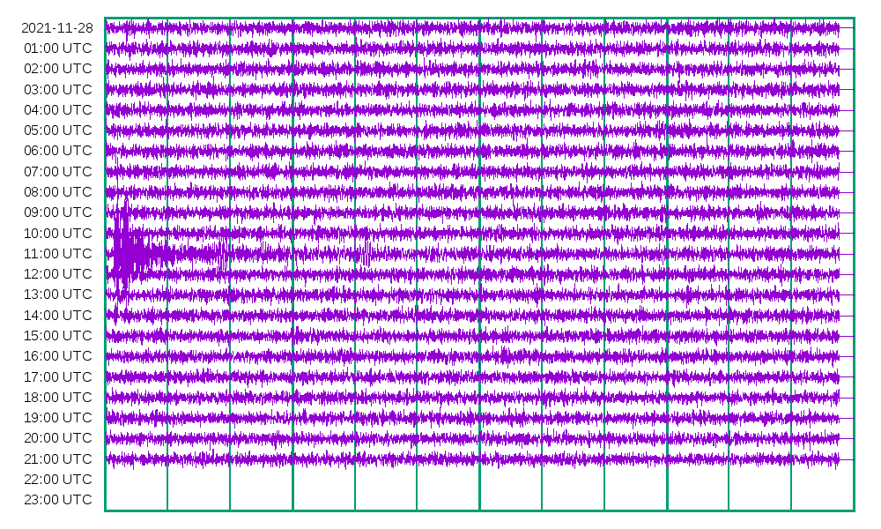Click the 17:00 UTC row label
This screenshot has height=529, width=881.
coord(57,376)
